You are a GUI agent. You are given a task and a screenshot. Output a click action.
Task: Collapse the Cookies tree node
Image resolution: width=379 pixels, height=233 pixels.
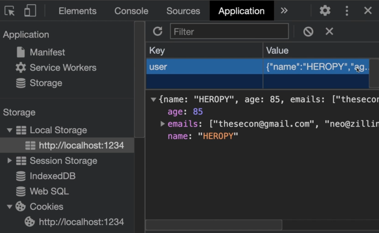tap(9, 207)
